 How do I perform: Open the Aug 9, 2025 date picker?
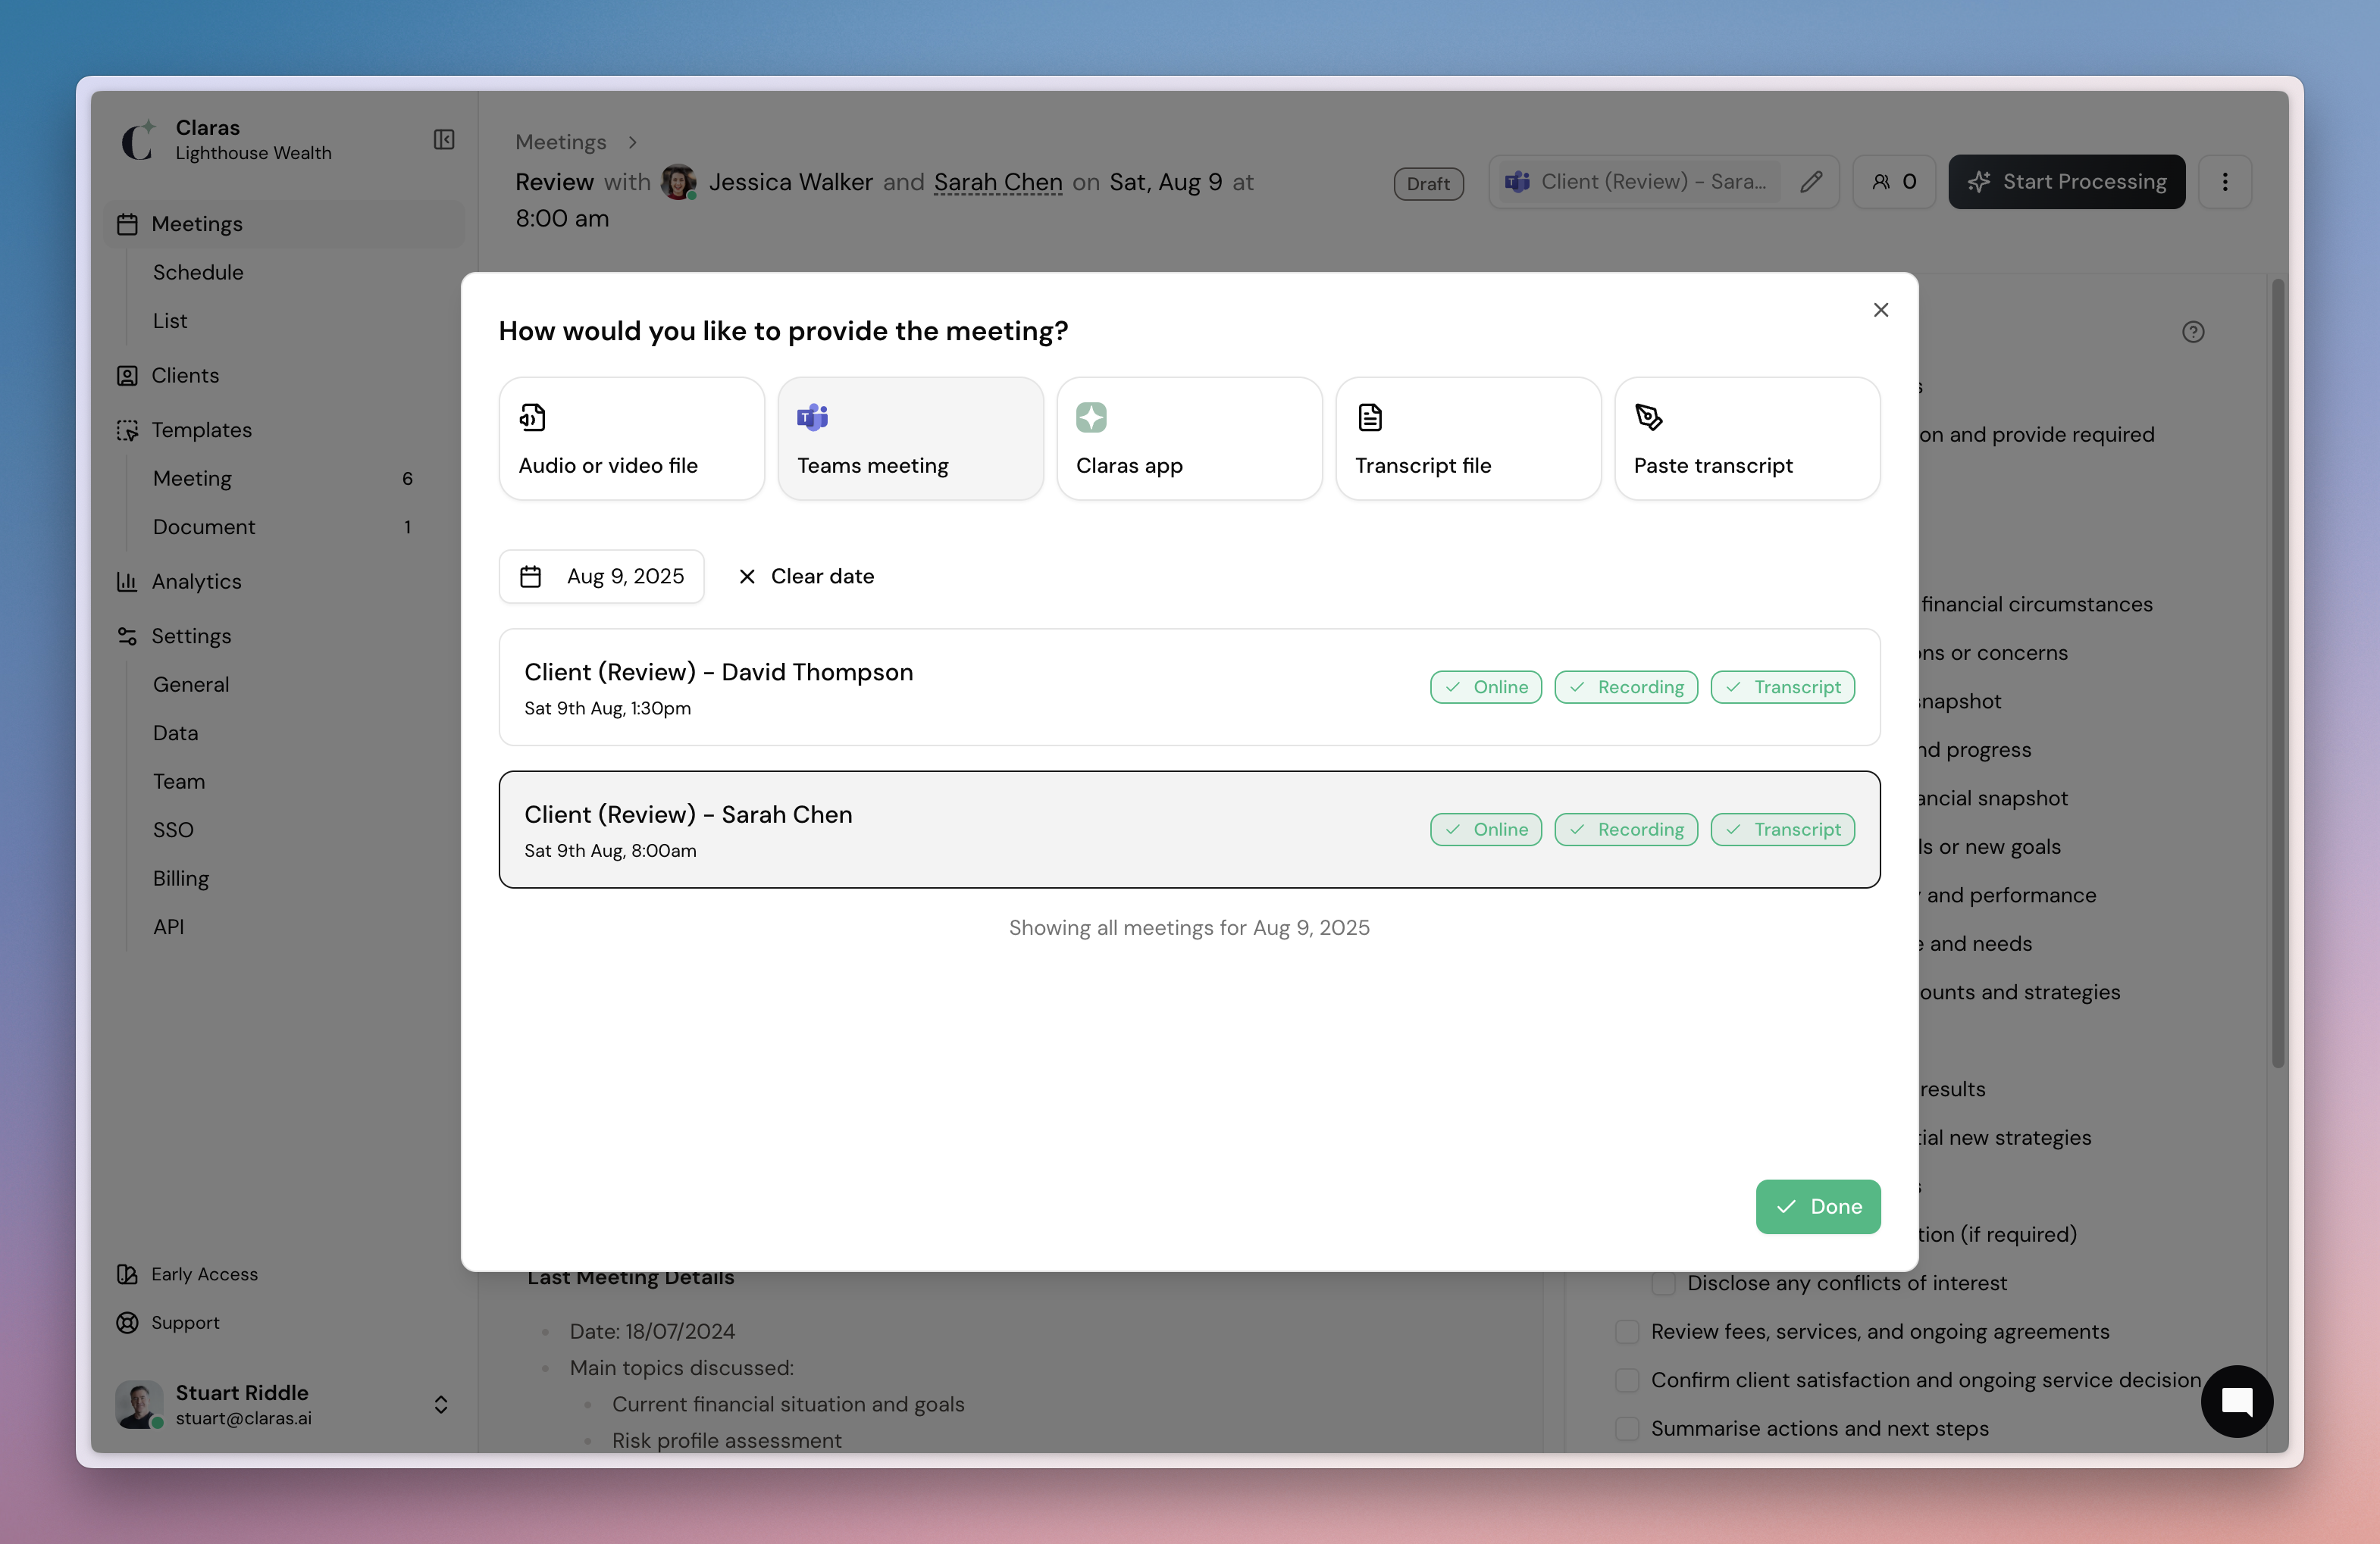coord(602,577)
